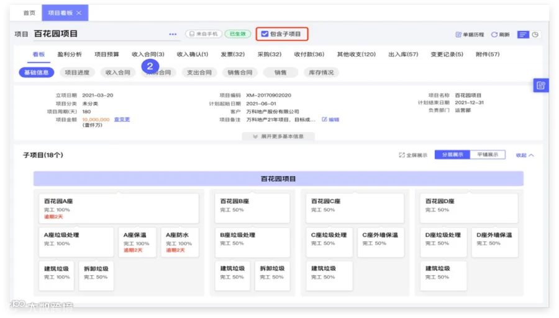
Task: Open the D座外墙保温 card
Action: pyautogui.click(x=495, y=242)
